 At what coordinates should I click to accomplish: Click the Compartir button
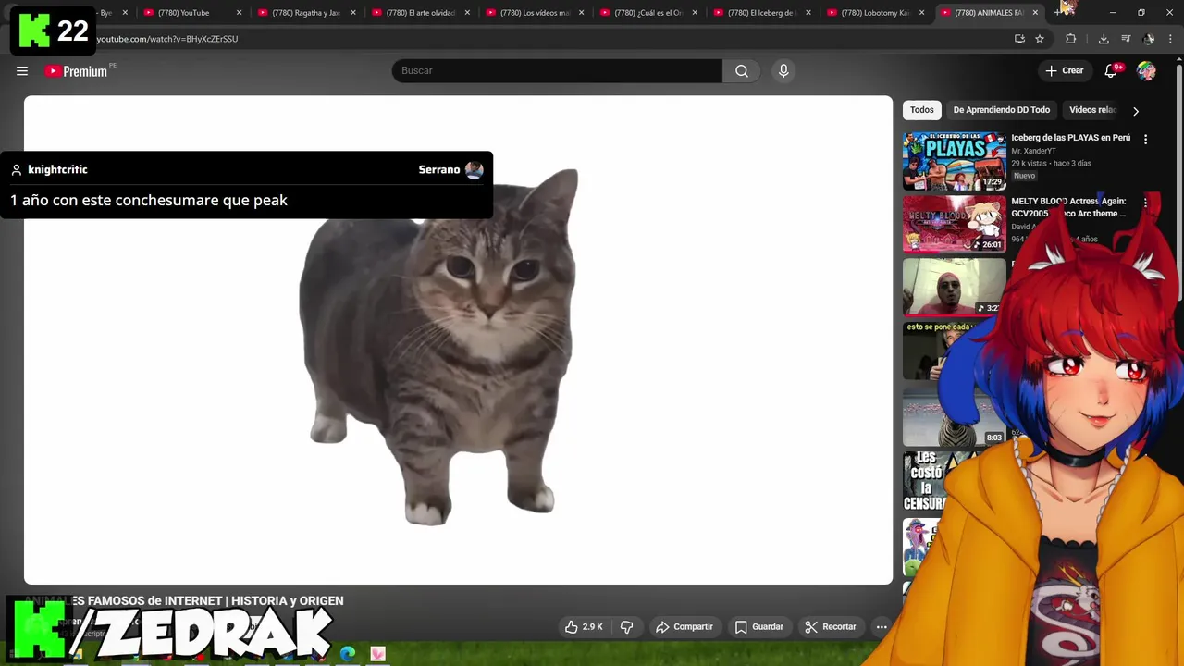[x=684, y=627]
